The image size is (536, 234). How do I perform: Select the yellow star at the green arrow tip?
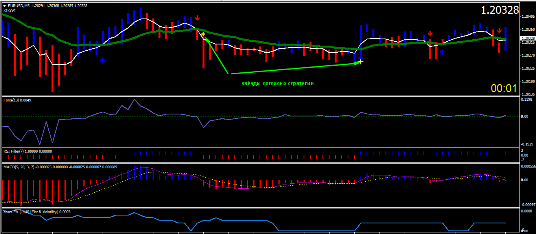(x=360, y=62)
